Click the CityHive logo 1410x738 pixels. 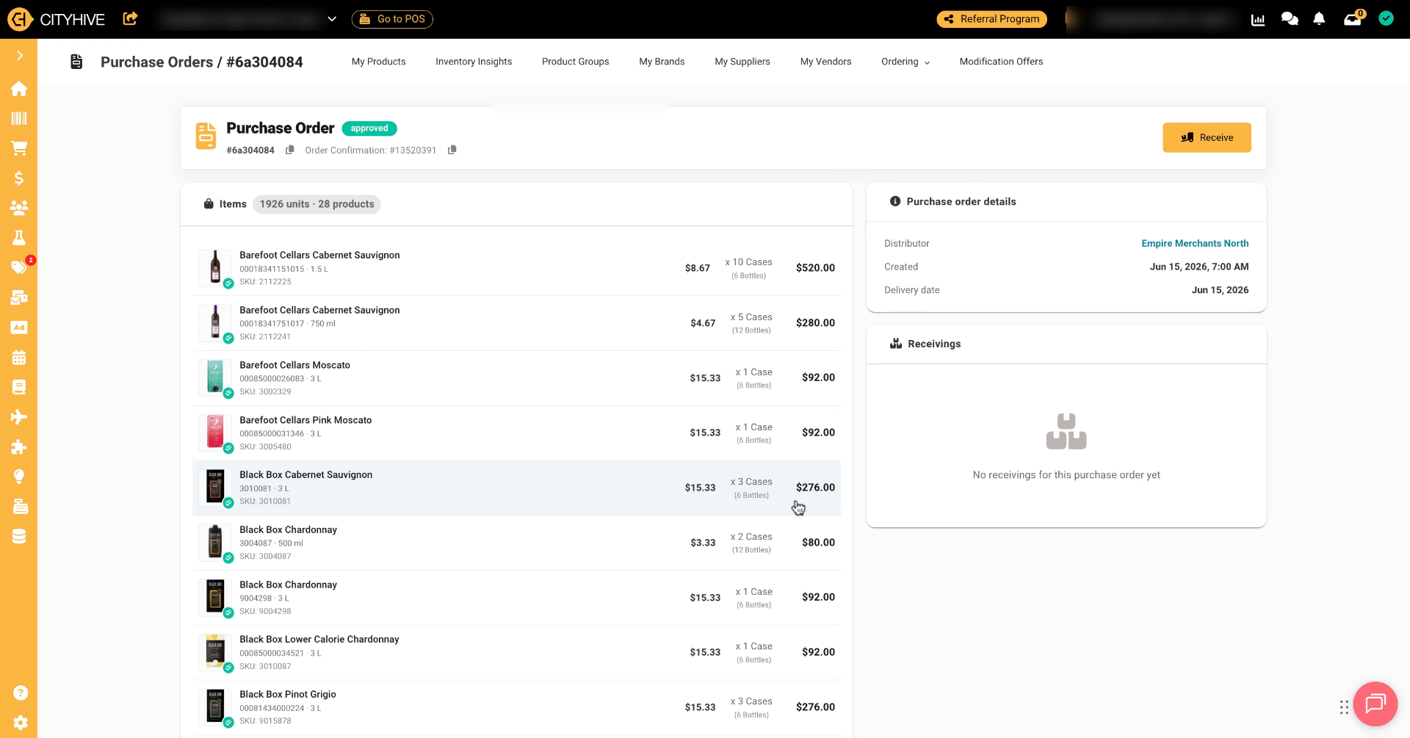click(57, 19)
